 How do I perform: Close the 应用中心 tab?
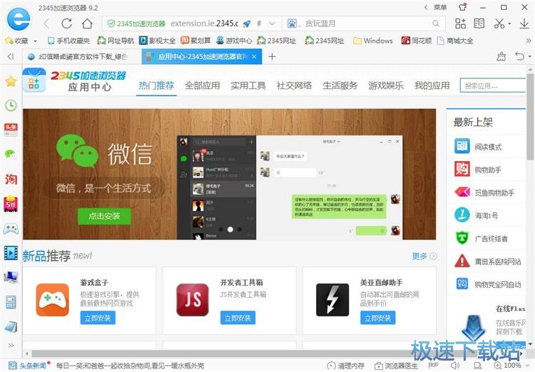[x=254, y=56]
